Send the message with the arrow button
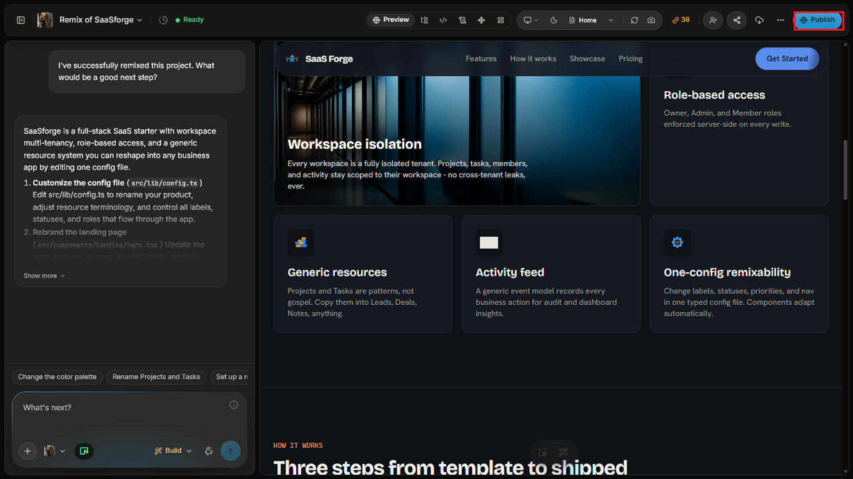The image size is (853, 479). click(231, 451)
